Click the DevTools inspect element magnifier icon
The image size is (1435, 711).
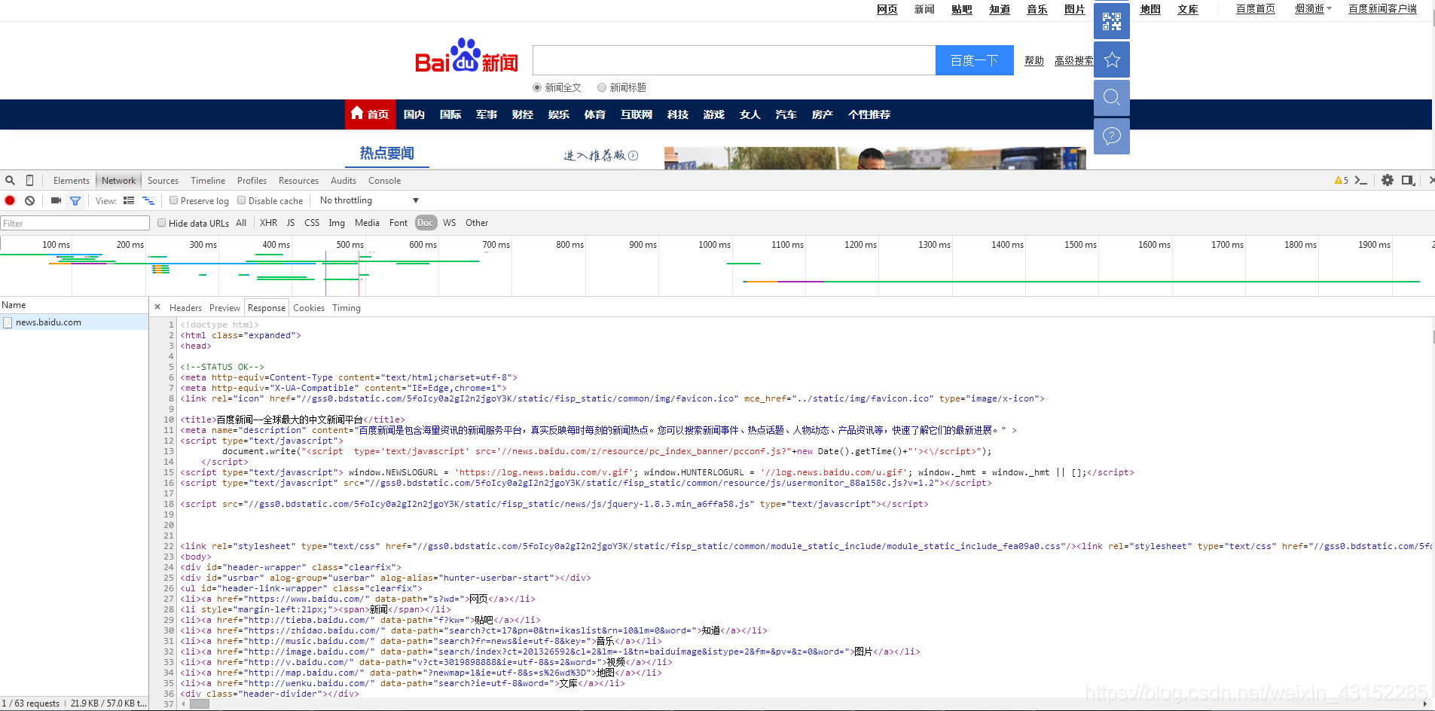tap(10, 181)
